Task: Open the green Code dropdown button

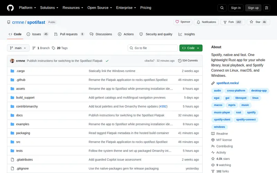Action: [x=191, y=48]
